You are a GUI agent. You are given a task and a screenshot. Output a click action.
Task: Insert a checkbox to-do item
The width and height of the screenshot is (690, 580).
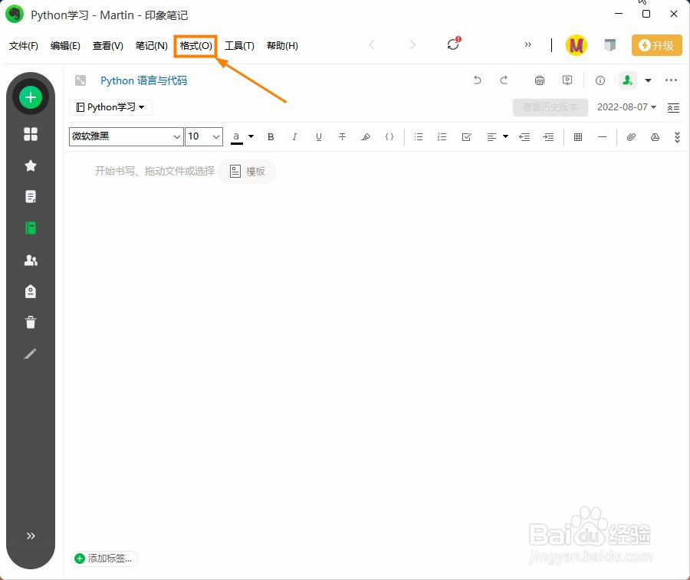pos(466,137)
